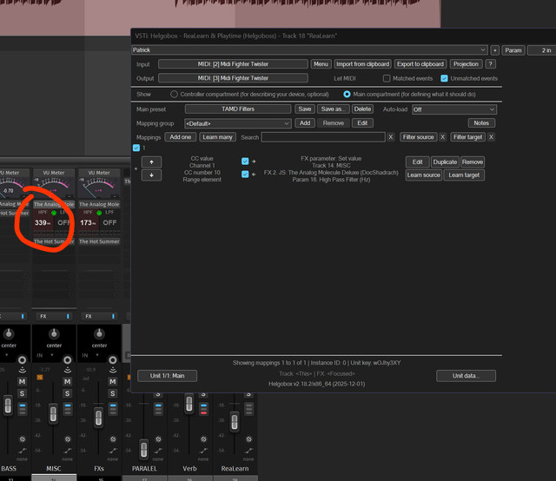Move the mapping up with the arrow button
This screenshot has height=481, width=556.
[x=151, y=162]
